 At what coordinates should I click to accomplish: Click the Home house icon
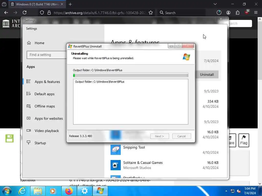(x=29, y=43)
